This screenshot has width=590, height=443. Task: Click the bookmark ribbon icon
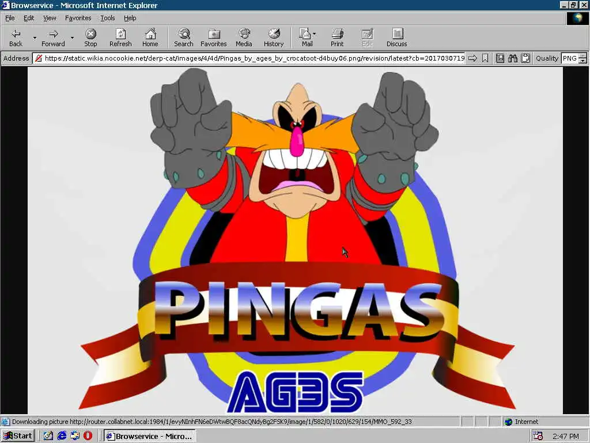tap(485, 58)
